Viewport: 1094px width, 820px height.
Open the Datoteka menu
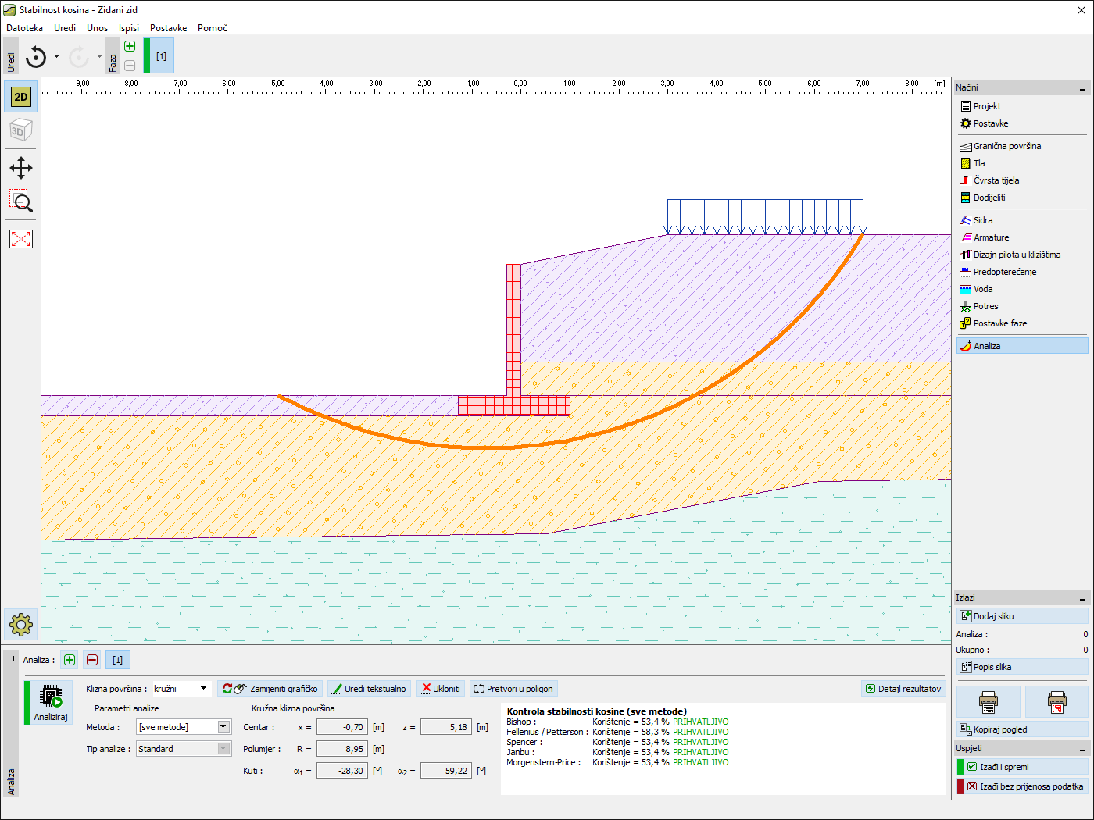(x=25, y=28)
